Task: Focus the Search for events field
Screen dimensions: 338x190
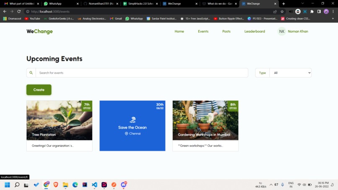Action: pos(142,73)
